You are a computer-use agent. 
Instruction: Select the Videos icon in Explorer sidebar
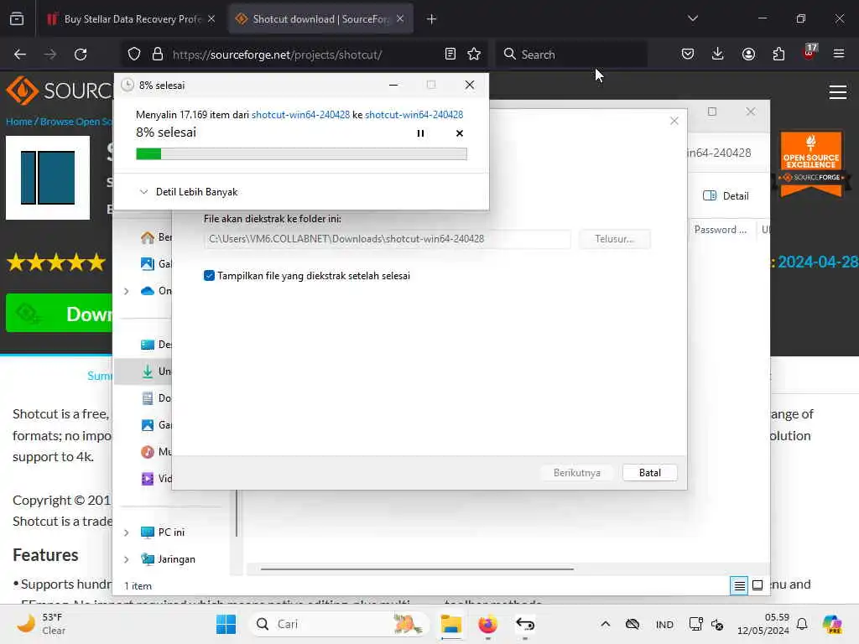click(x=148, y=479)
